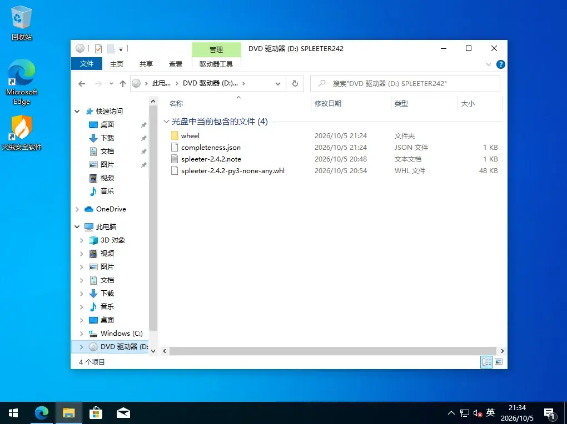Open the Help question mark icon

coord(500,64)
